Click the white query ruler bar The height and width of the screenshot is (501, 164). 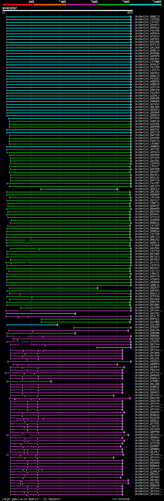click(x=68, y=11)
